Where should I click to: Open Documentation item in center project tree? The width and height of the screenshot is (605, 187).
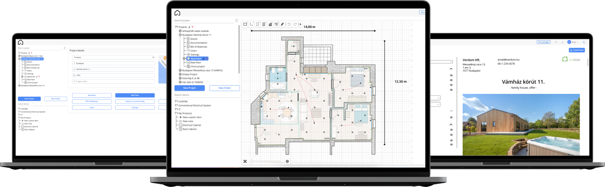(197, 43)
